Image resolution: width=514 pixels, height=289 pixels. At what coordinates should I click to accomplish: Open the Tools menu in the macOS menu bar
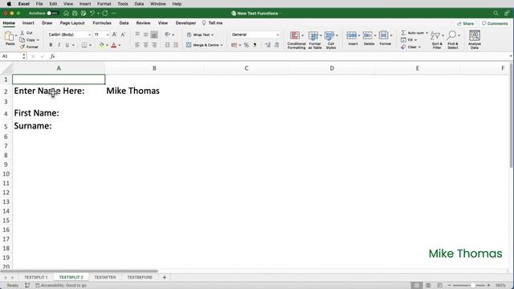pyautogui.click(x=123, y=4)
